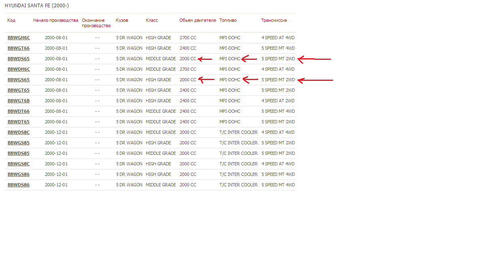
Task: Select 5 SPEED MT 2WD in BBWGS65 row
Action: point(278,80)
